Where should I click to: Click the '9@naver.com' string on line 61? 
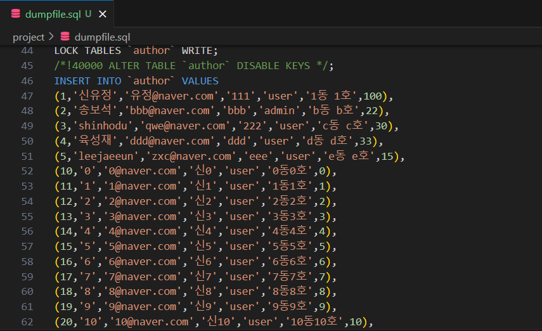(143, 306)
